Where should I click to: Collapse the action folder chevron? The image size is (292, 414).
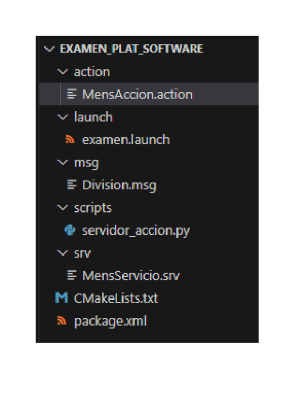pos(62,72)
